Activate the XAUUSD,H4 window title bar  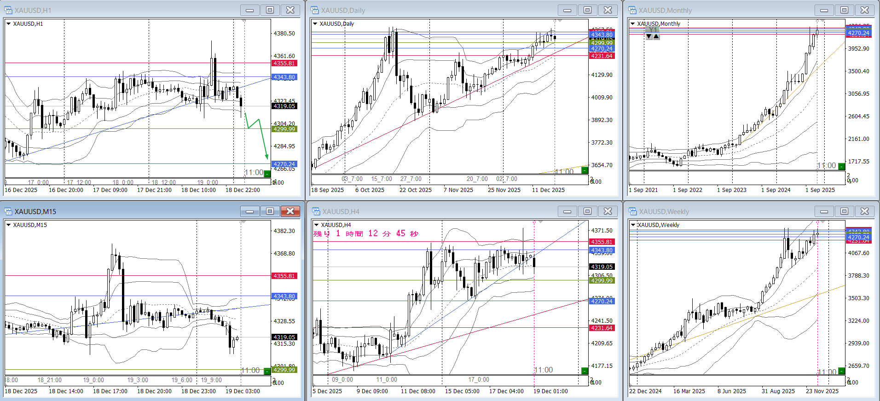437,211
